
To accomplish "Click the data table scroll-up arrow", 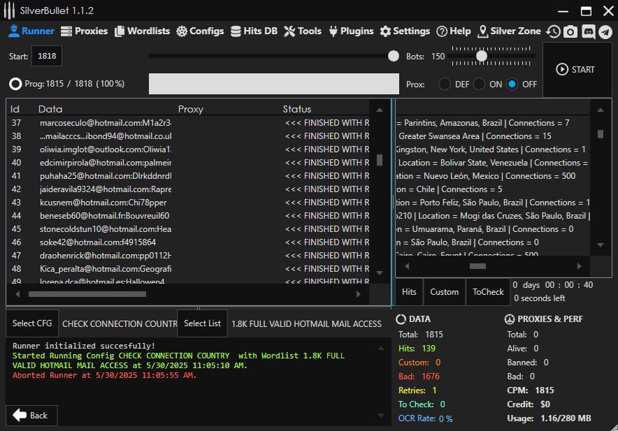I will coord(380,110).
